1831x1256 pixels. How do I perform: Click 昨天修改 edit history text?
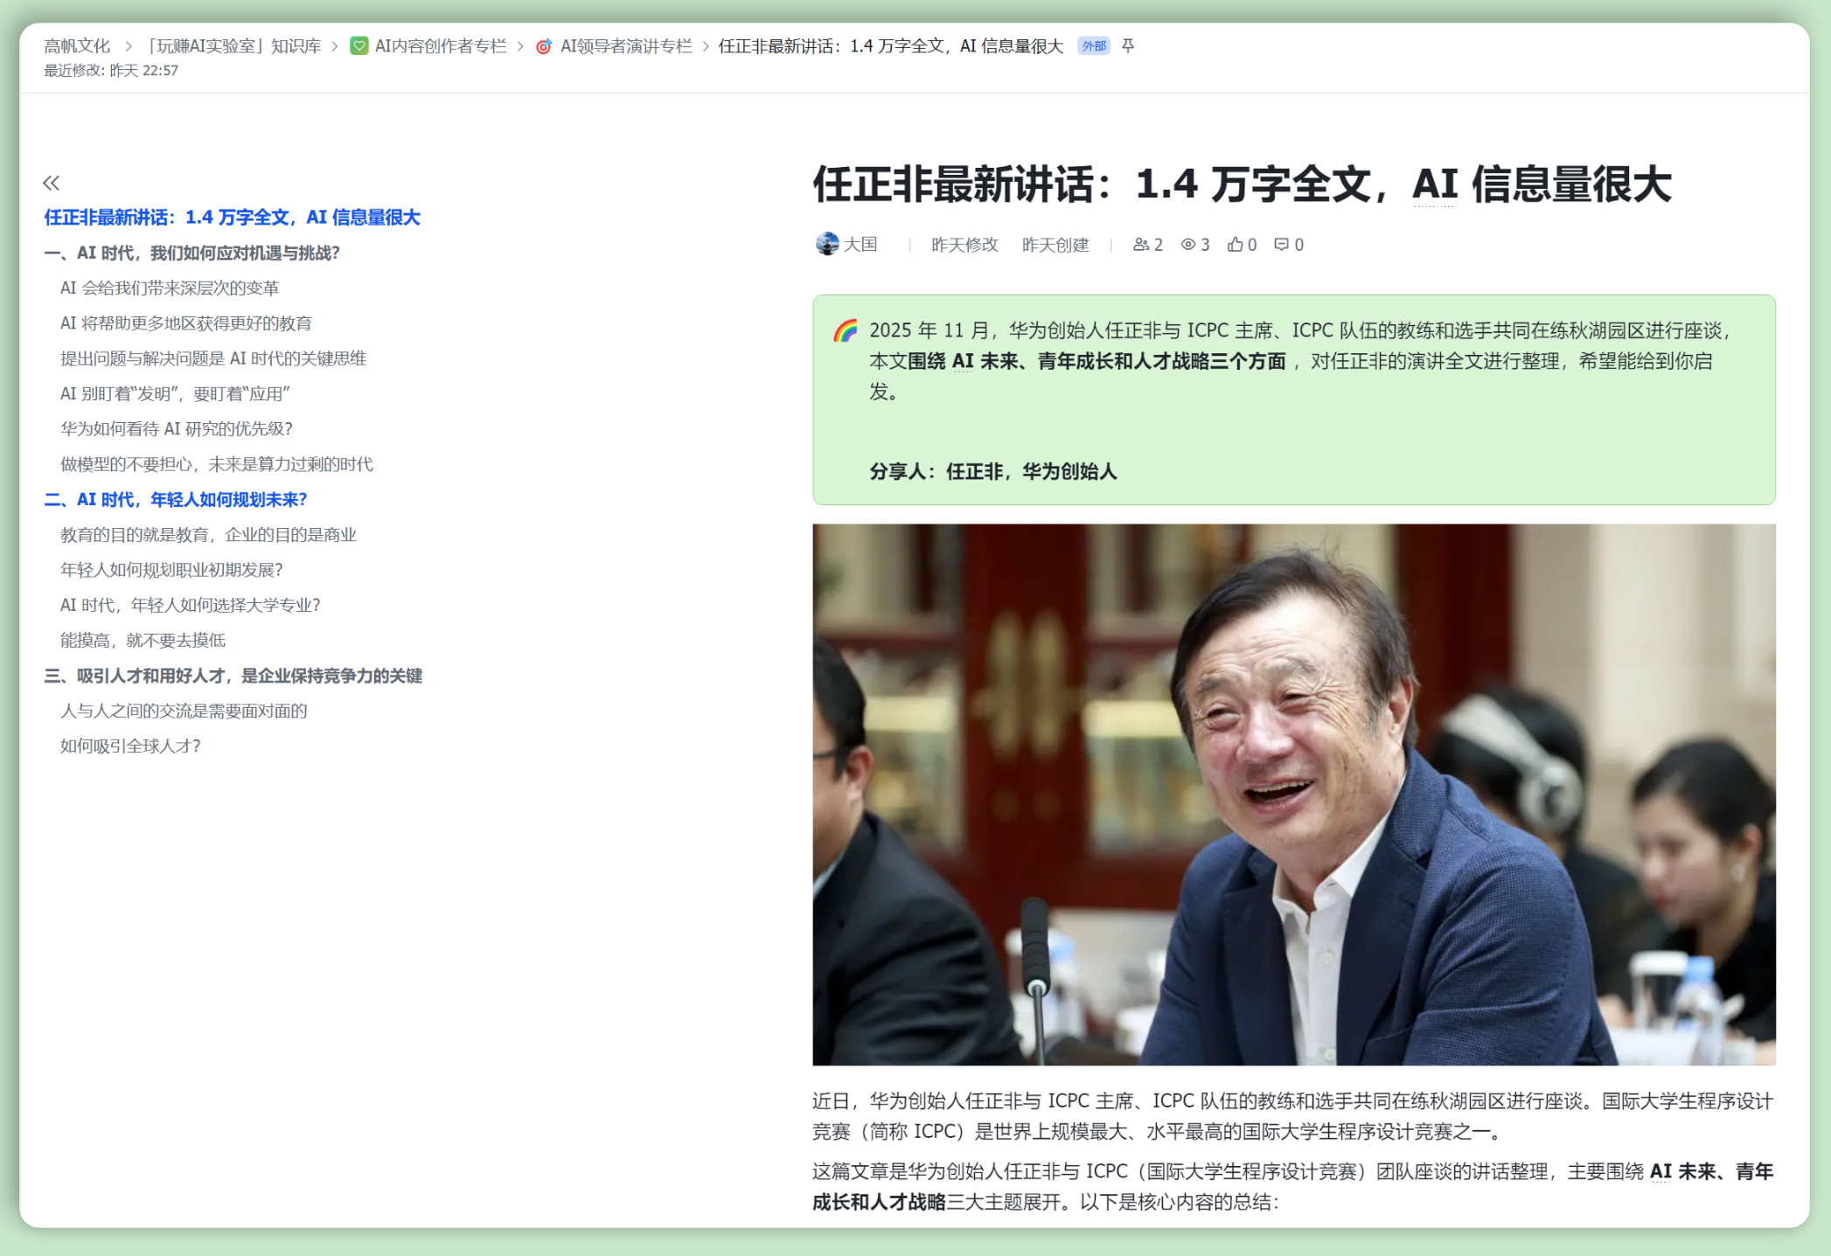[x=964, y=245]
